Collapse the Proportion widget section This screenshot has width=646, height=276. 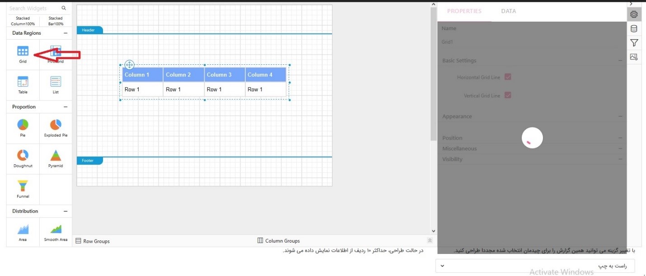pyautogui.click(x=66, y=107)
